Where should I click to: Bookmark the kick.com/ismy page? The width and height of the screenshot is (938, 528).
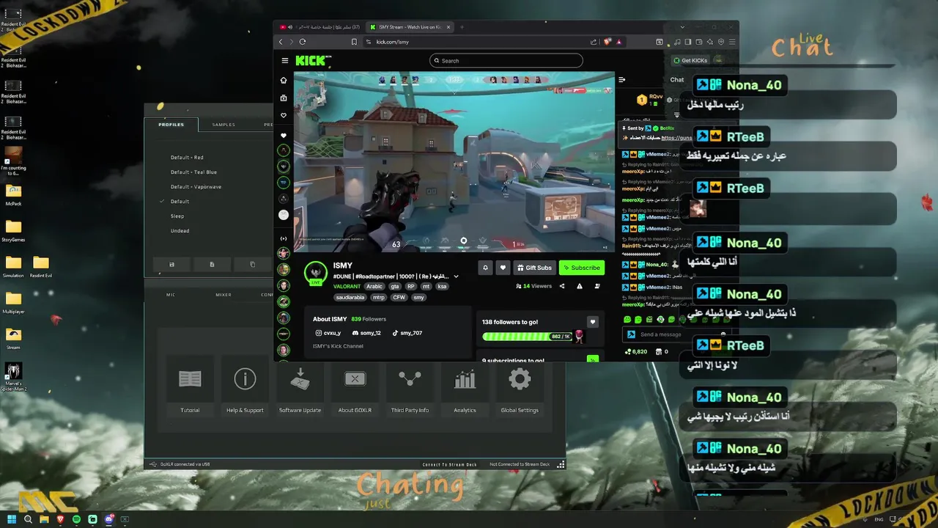[x=355, y=42]
